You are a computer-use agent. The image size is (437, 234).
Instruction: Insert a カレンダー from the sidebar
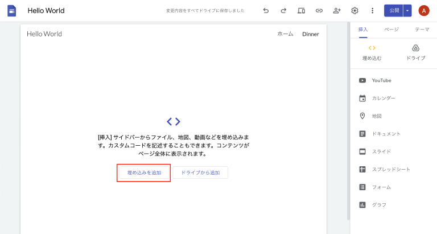pyautogui.click(x=383, y=98)
